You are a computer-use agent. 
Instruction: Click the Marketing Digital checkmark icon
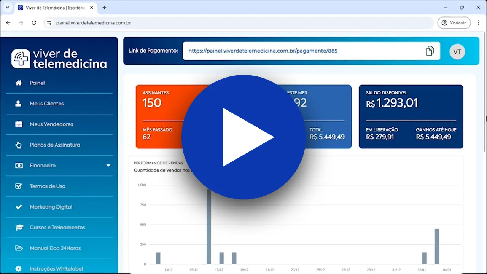click(18, 207)
